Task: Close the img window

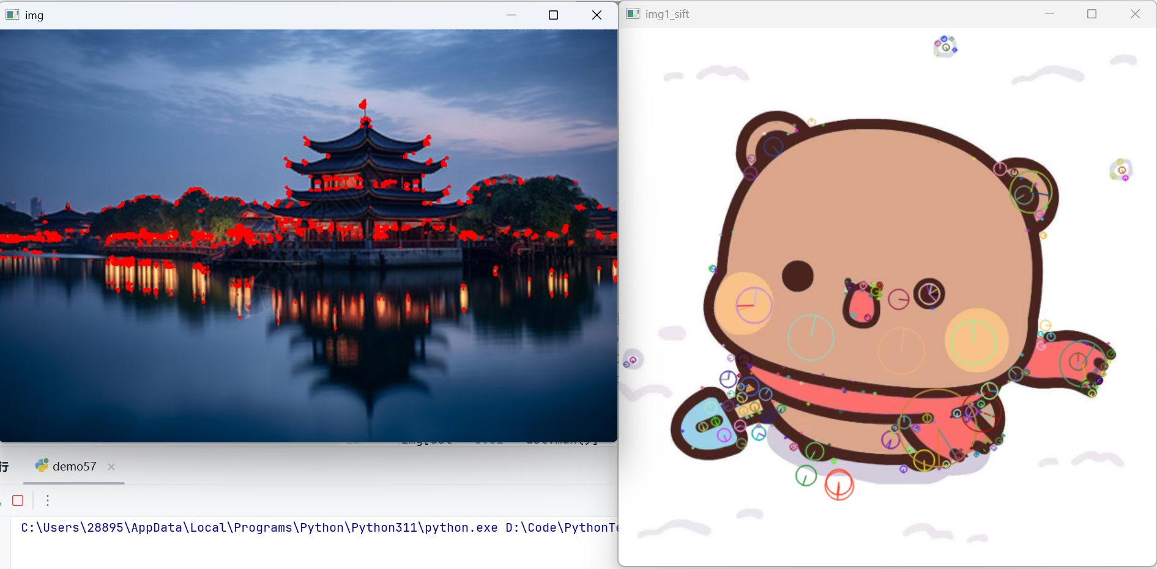Action: click(x=597, y=15)
